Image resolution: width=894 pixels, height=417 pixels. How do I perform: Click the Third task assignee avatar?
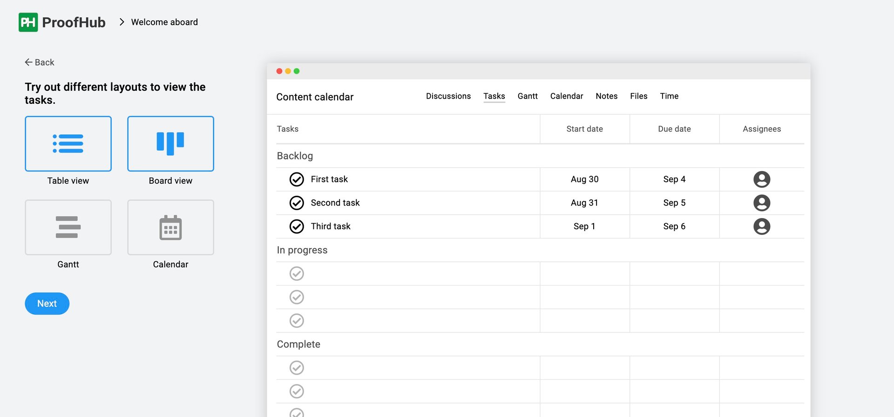[x=761, y=226]
